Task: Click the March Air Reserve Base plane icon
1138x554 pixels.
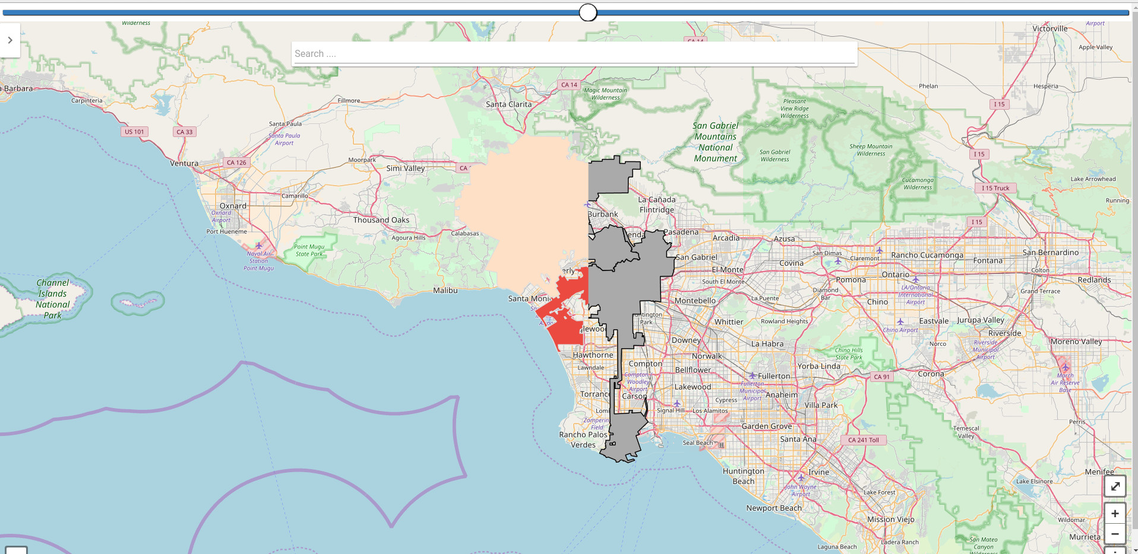Action: coord(1065,368)
